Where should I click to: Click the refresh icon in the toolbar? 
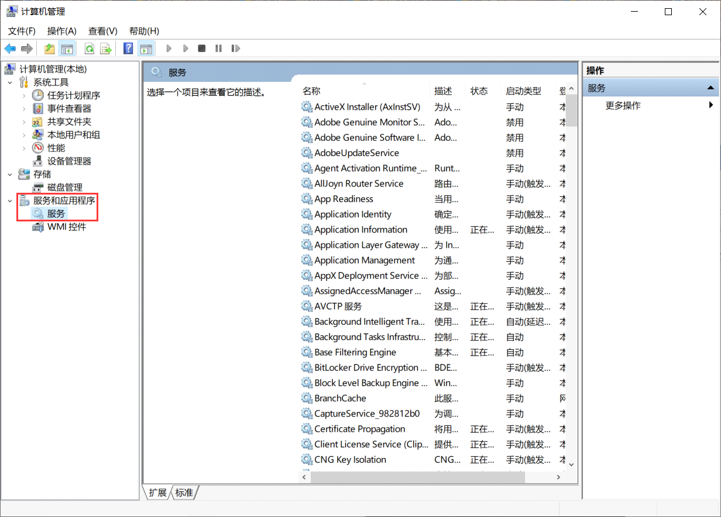pos(88,48)
